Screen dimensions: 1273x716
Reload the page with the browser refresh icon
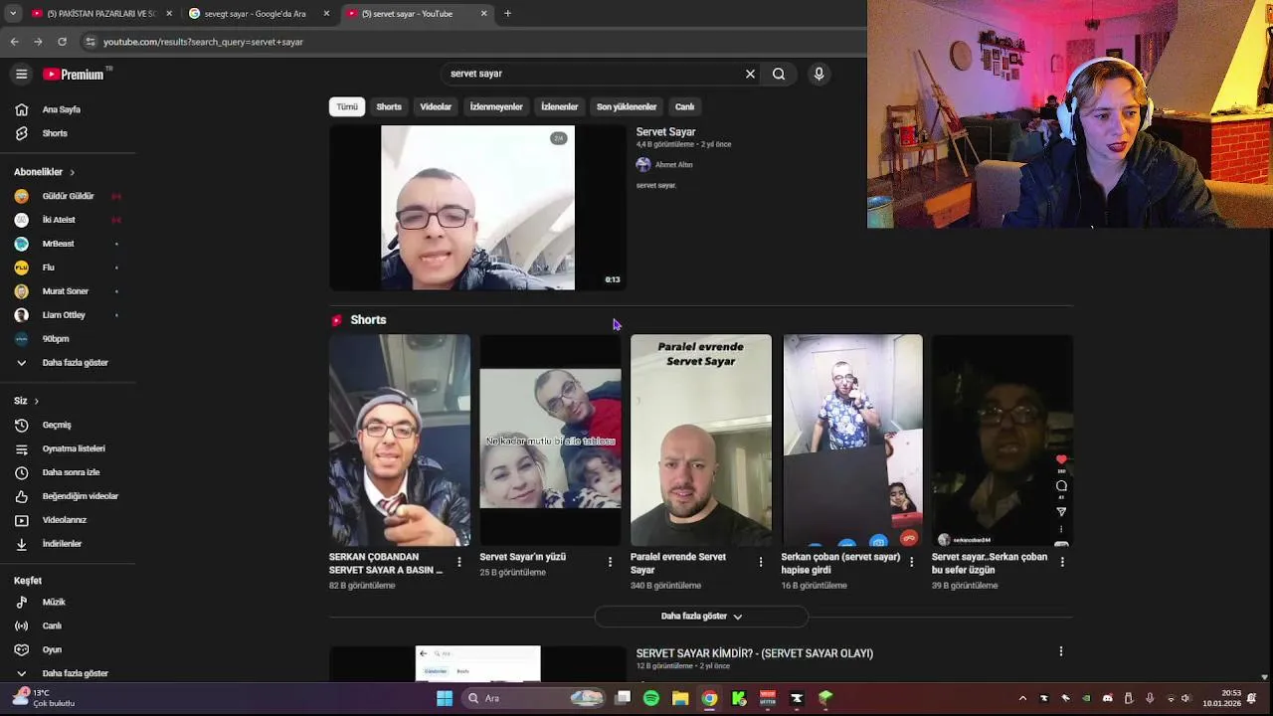(x=62, y=42)
